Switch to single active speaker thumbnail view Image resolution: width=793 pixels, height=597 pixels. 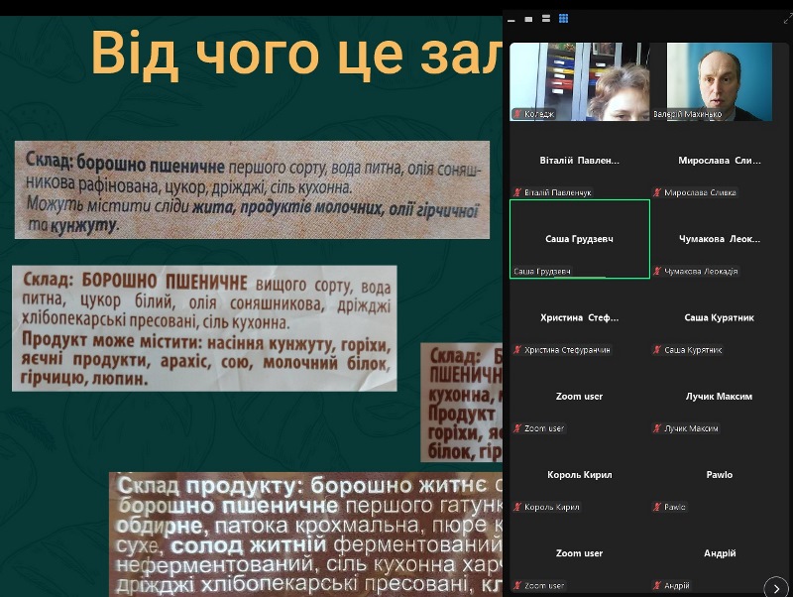[528, 19]
